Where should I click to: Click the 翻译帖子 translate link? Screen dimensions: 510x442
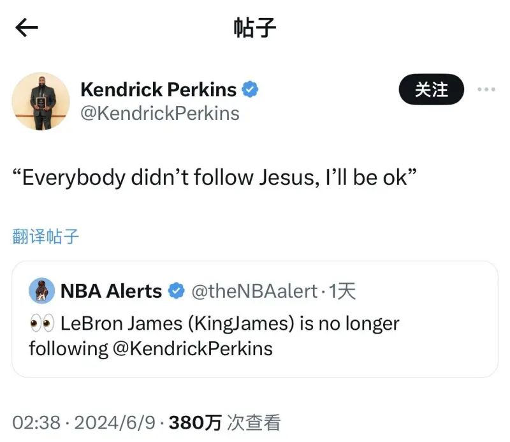coord(46,237)
